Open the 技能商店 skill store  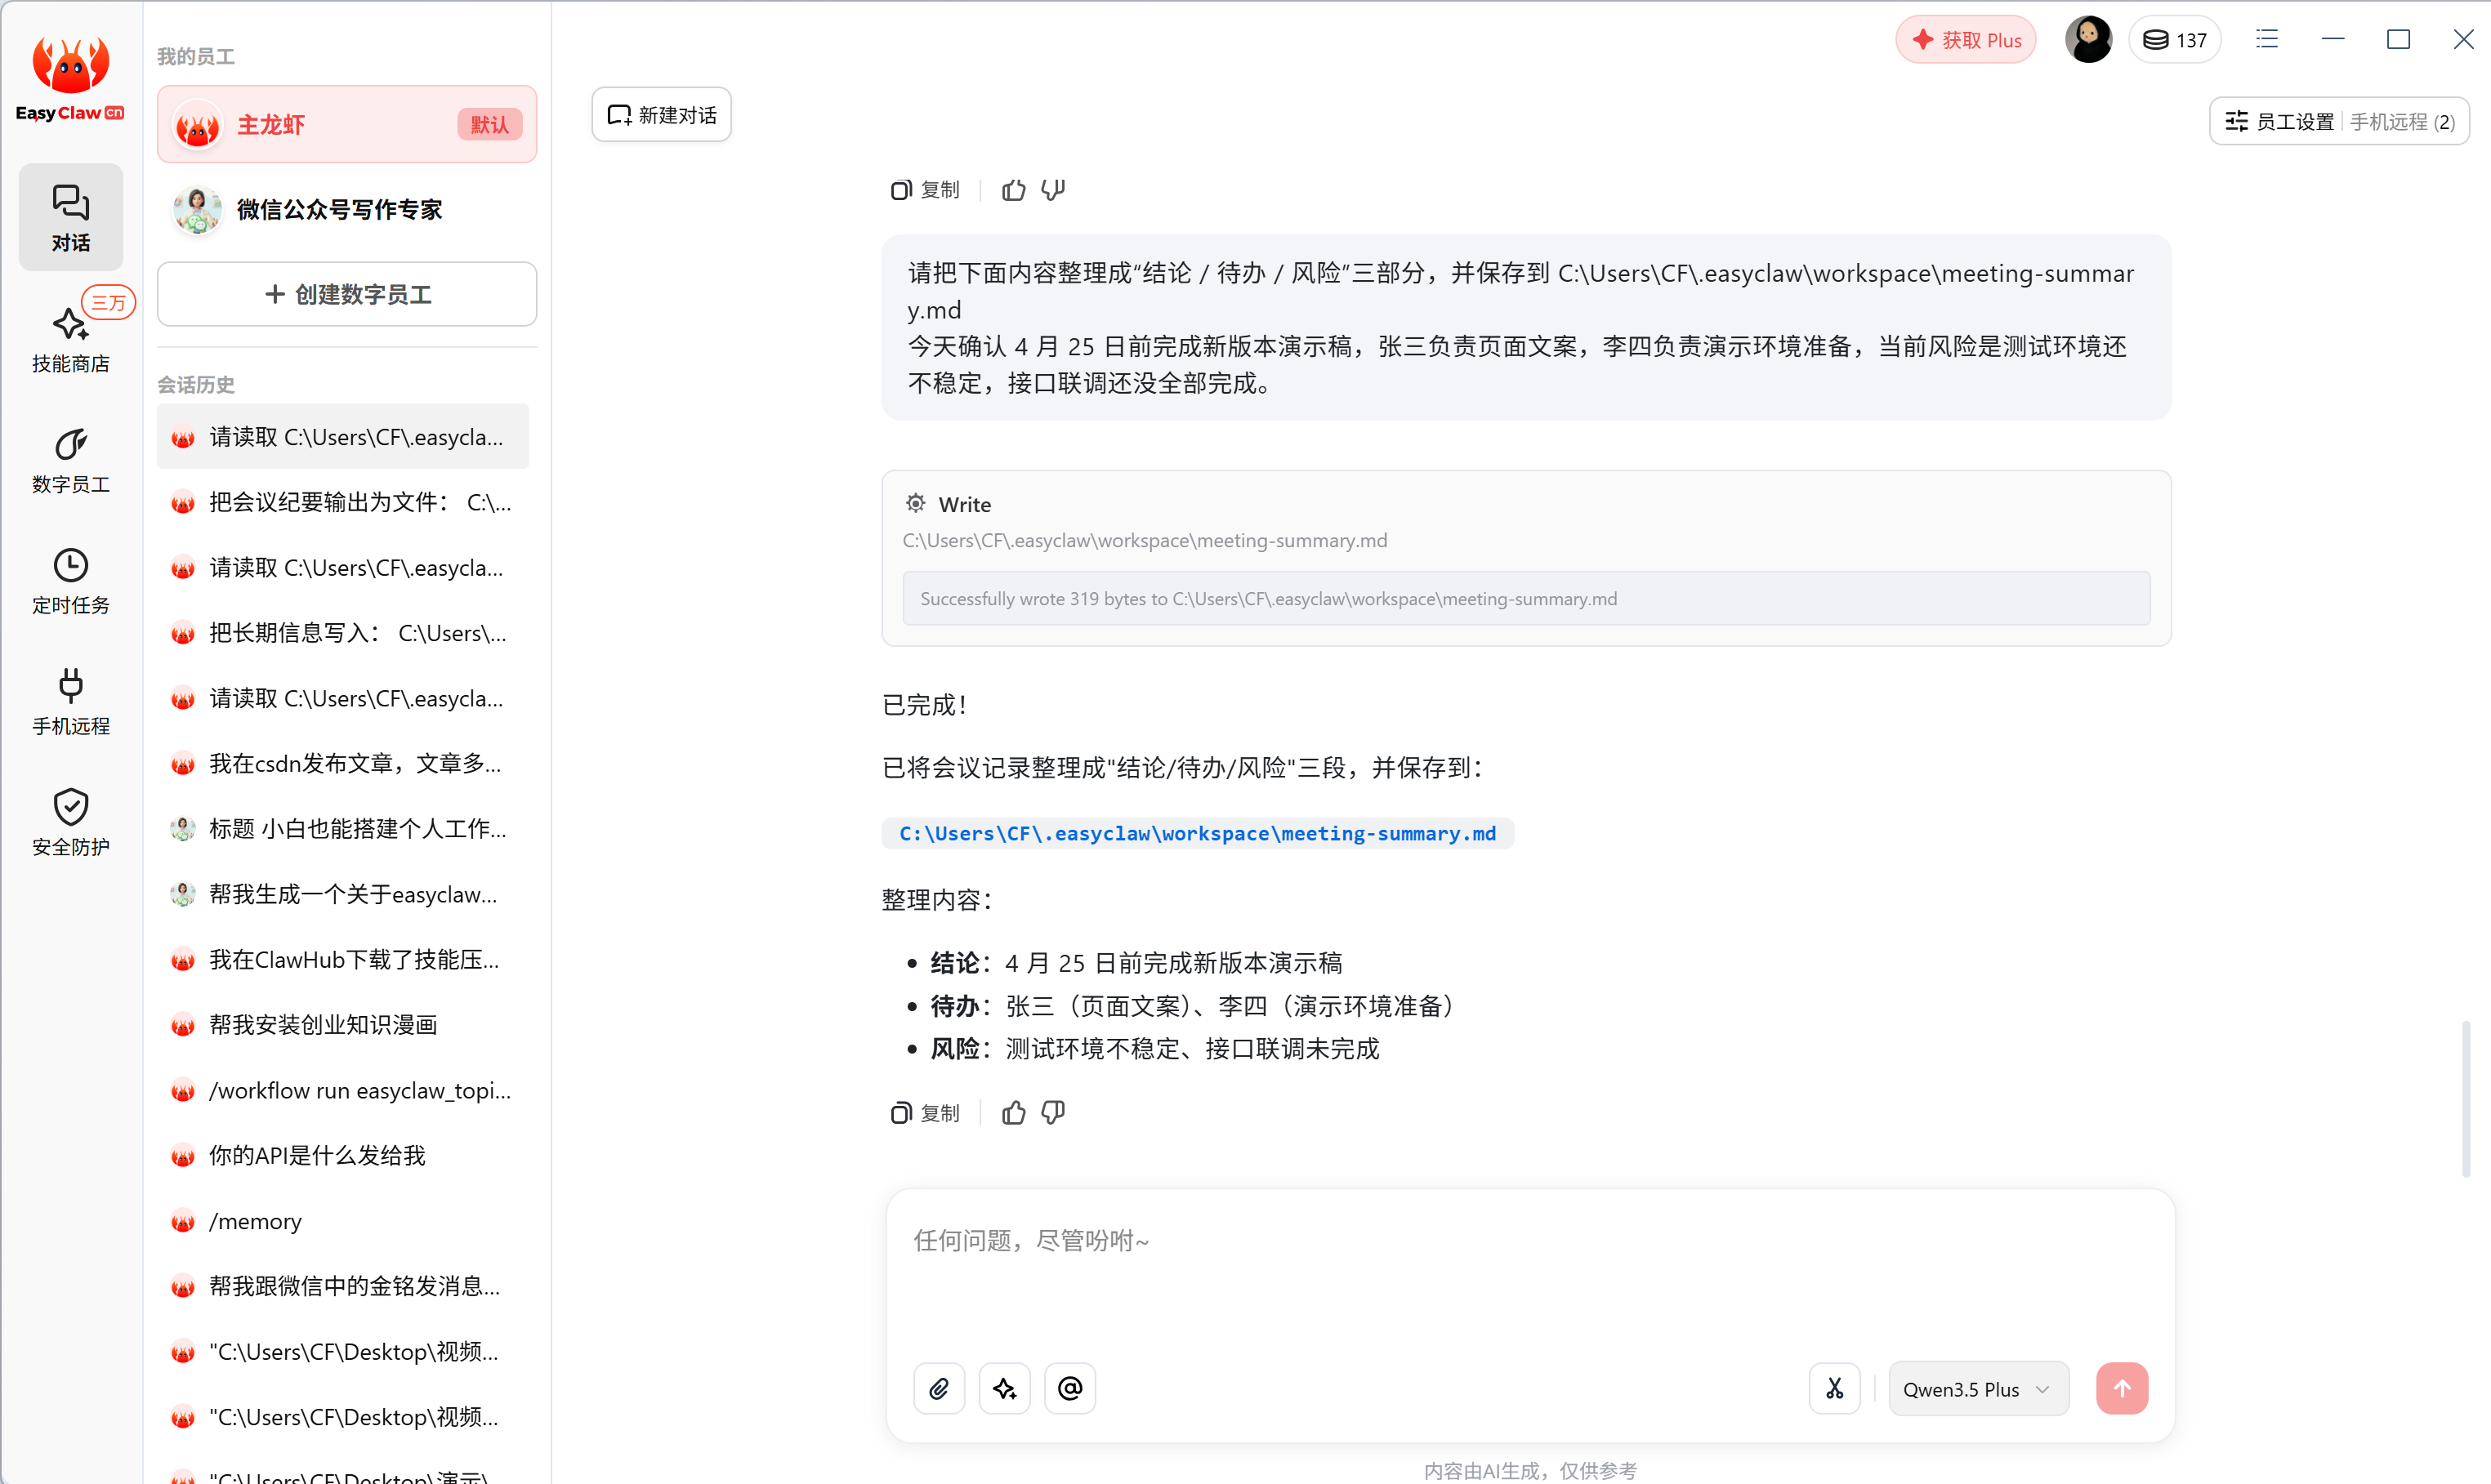click(x=70, y=338)
